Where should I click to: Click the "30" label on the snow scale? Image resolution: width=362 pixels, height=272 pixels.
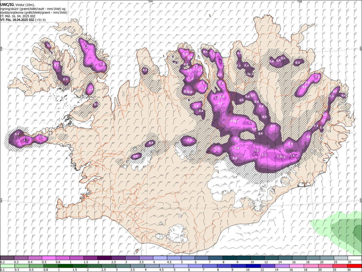(x=349, y=262)
